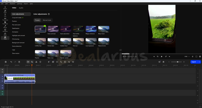Click the audio waveform tool icon in the timeline toolbar
This screenshot has height=108, width=202.
tap(49, 62)
